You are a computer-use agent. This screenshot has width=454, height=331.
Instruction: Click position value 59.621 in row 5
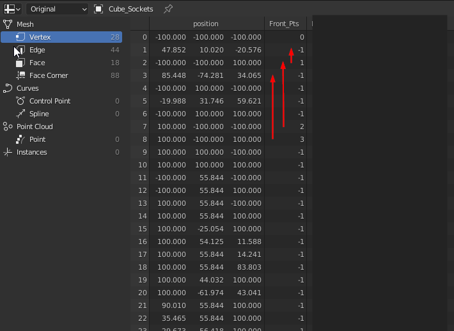[249, 101]
